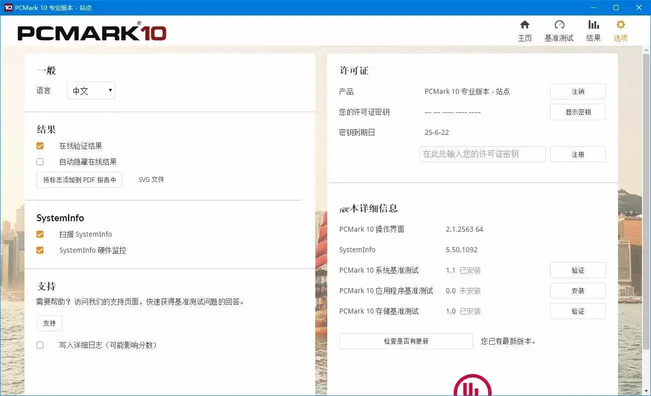The height and width of the screenshot is (396, 651).
Task: Click the UL logo at page bottom
Action: pos(472,386)
